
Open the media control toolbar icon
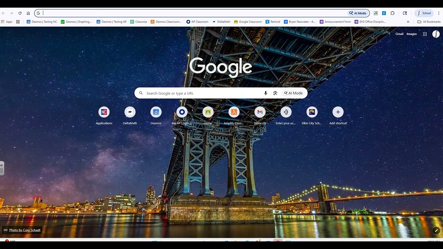pyautogui.click(x=405, y=13)
